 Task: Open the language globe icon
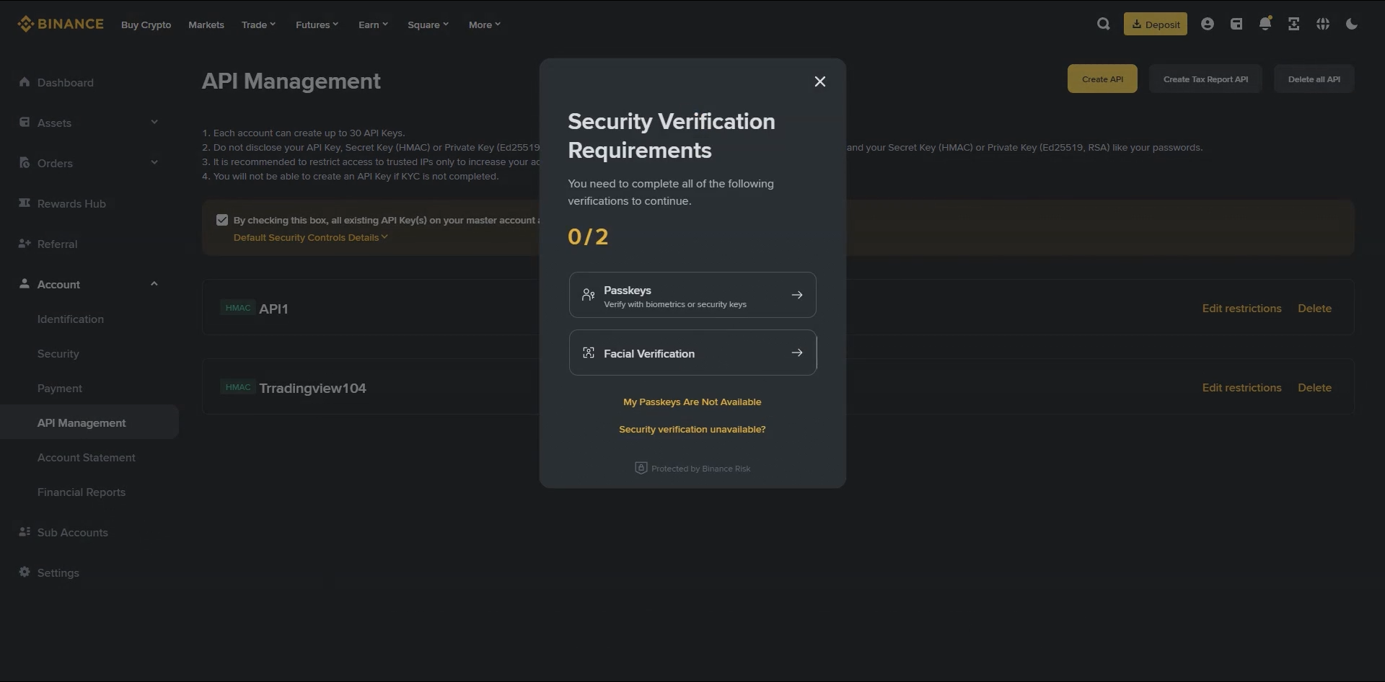1323,24
